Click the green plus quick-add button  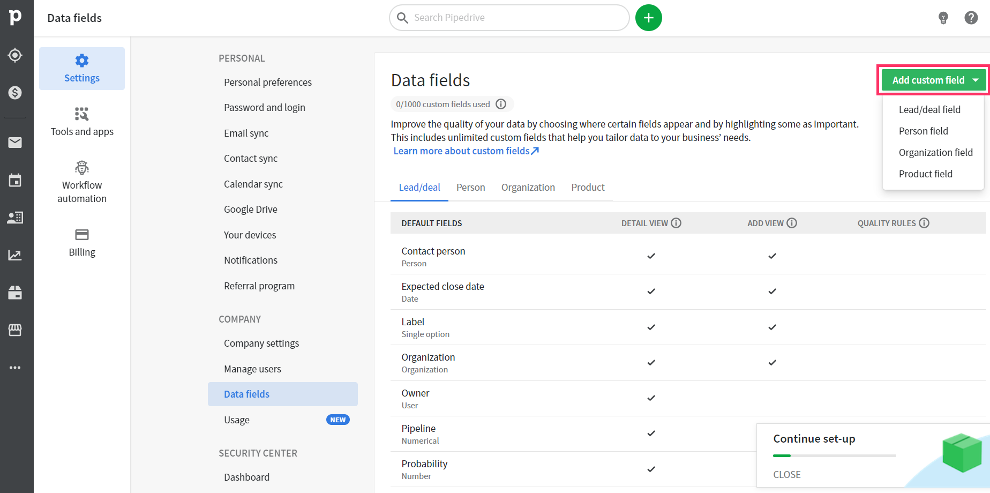649,18
